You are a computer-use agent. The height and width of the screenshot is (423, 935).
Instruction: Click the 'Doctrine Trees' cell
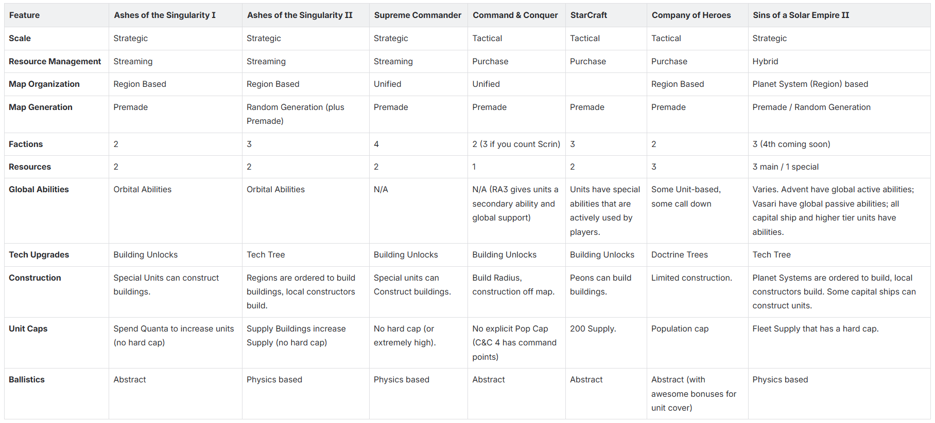679,255
